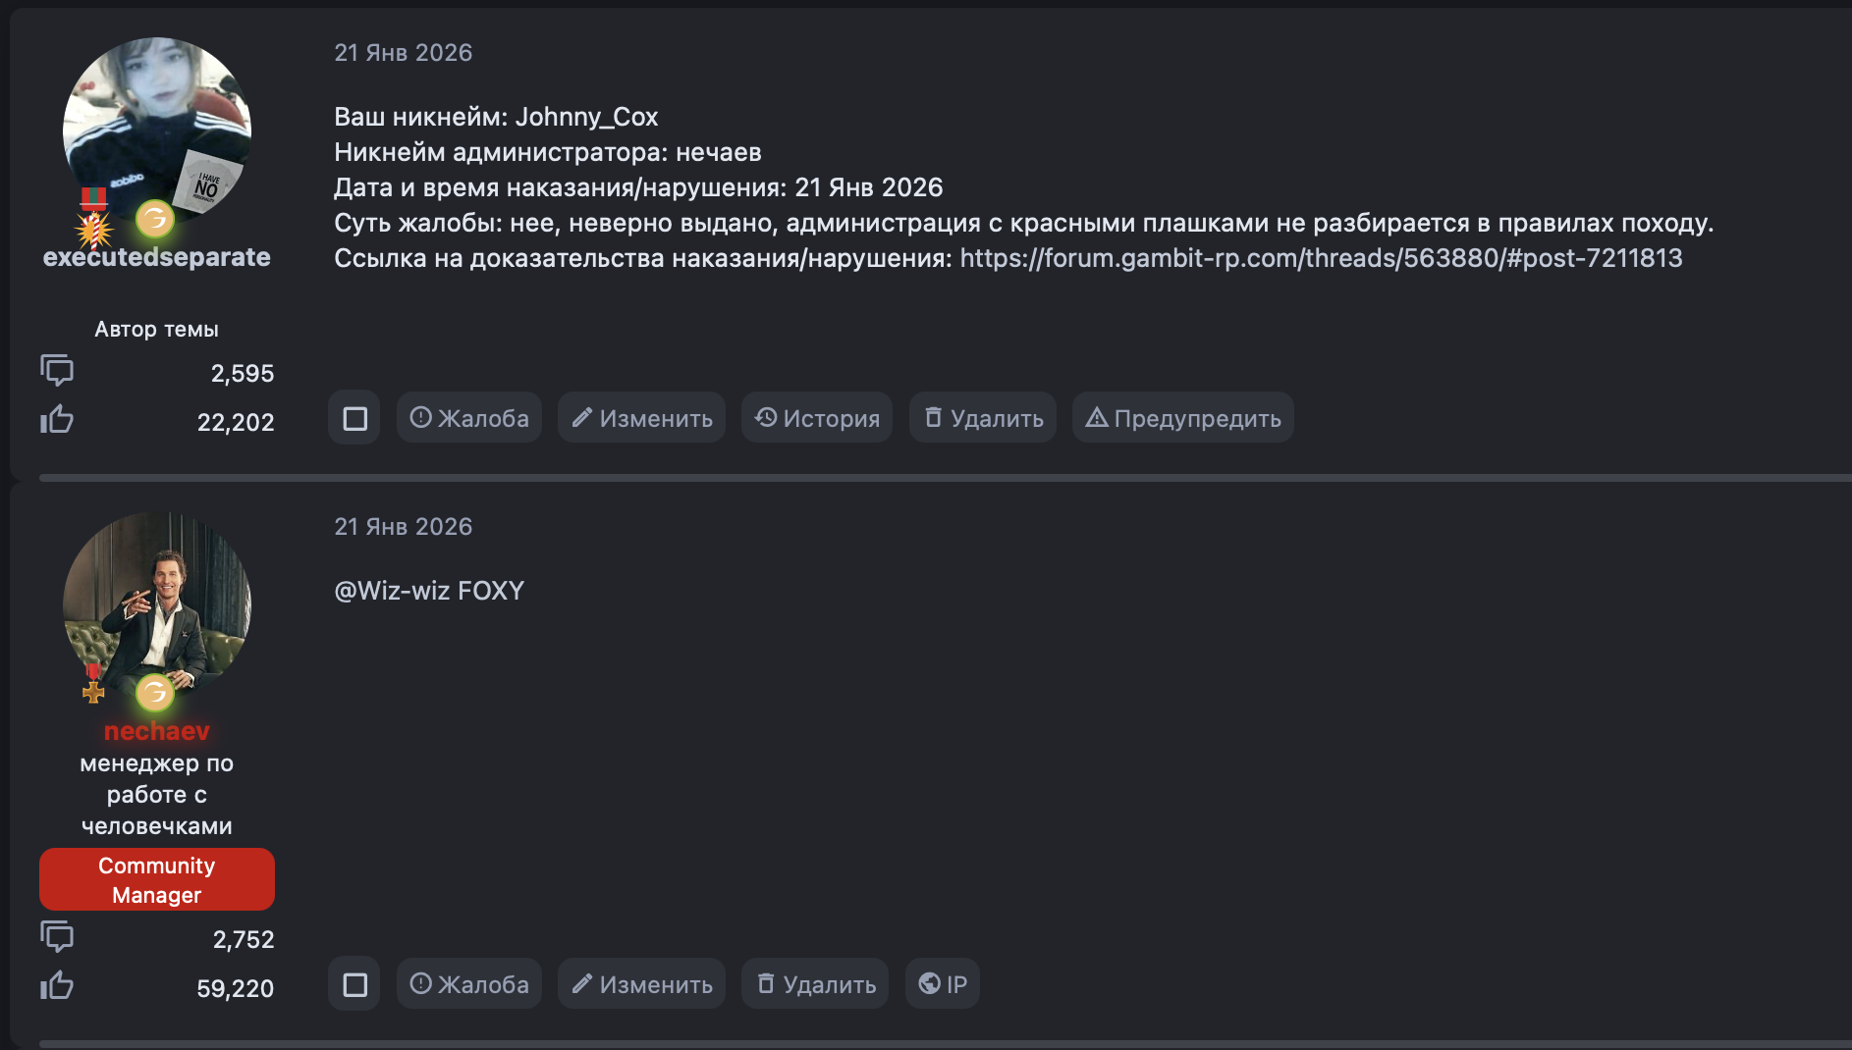Open the red nechaev username link
1852x1050 pixels.
(157, 731)
